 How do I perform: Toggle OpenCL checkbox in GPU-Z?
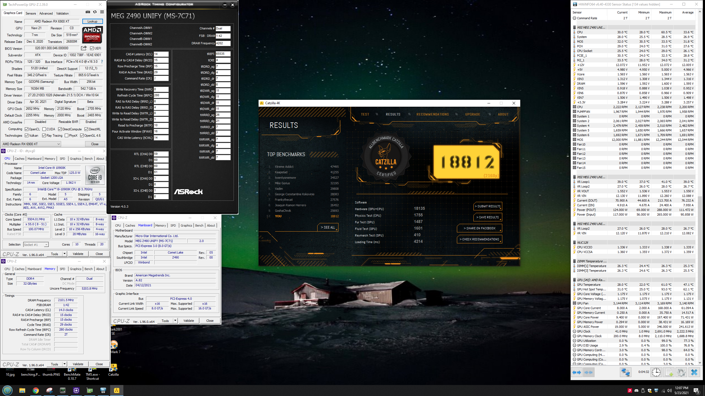pyautogui.click(x=26, y=129)
